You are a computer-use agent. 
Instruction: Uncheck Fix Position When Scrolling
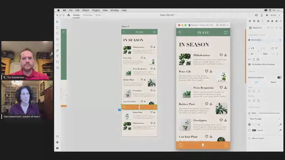click(x=249, y=64)
